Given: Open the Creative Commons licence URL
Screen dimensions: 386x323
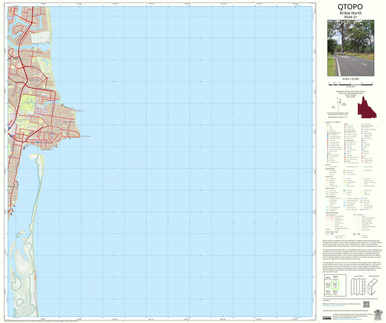Looking at the screenshot, I should pos(349,319).
